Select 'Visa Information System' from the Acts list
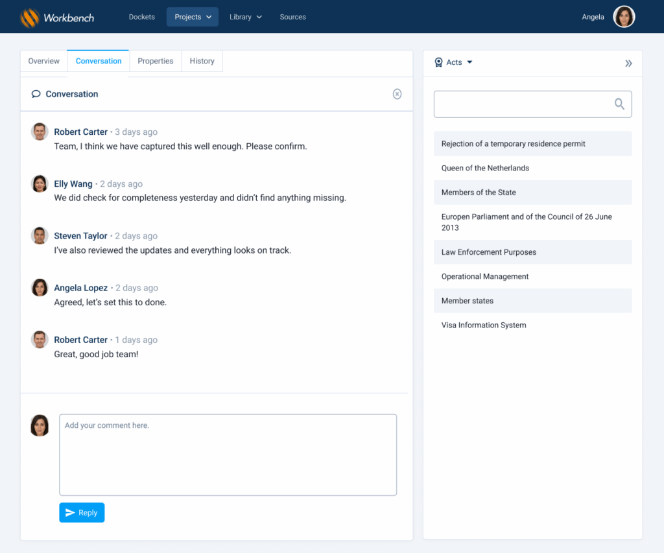Screen dimensions: 664x553 point(484,325)
